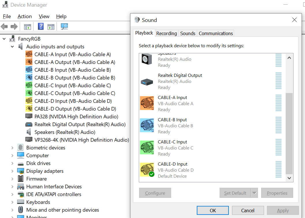Expand the Disk drives category
The image size is (305, 218).
coord(12,163)
